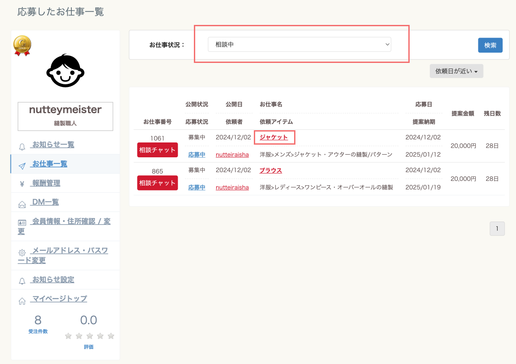Expand the 依頼日が近い sort dropdown
The height and width of the screenshot is (364, 516).
(x=456, y=71)
